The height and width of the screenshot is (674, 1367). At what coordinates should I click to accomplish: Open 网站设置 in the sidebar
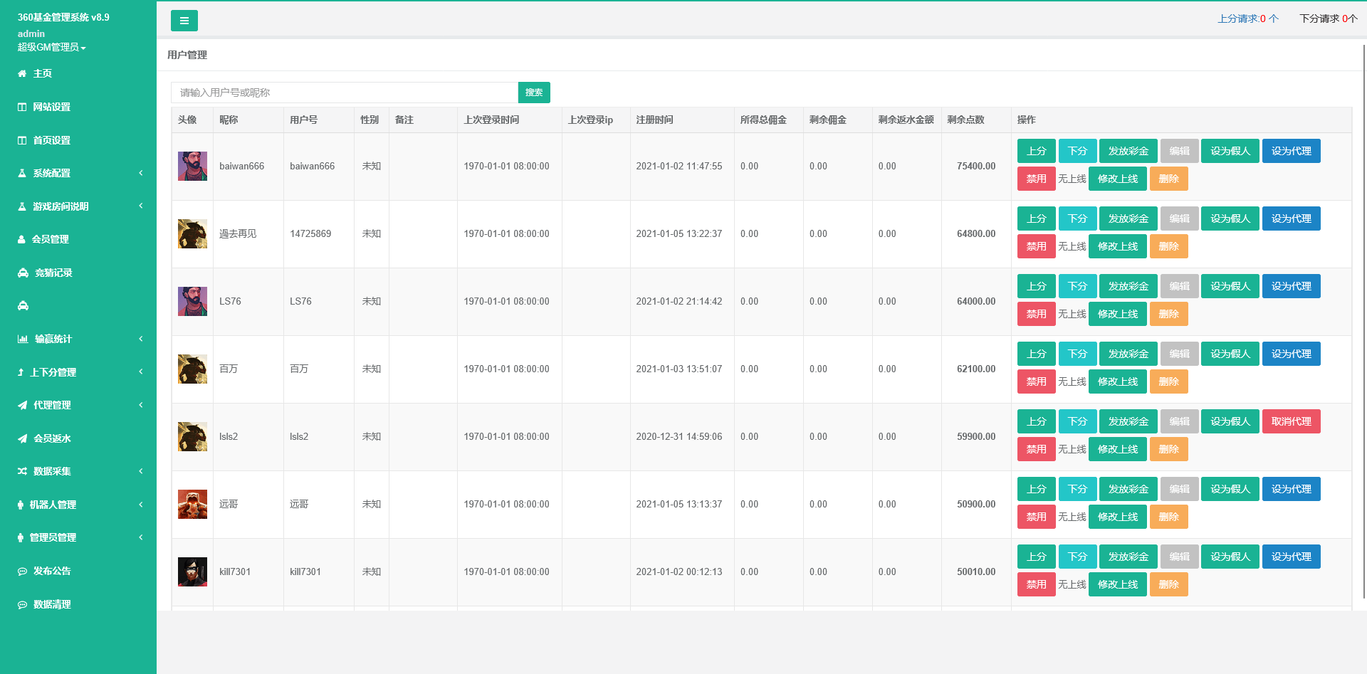tap(51, 107)
